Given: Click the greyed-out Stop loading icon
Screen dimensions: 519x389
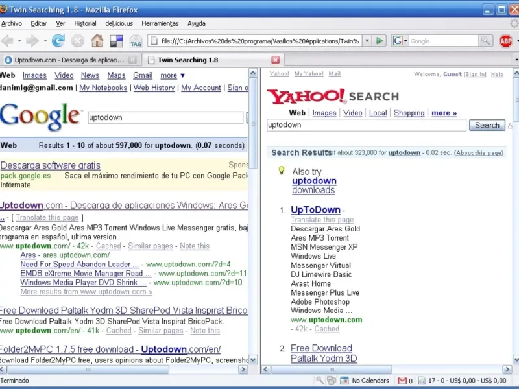Looking at the screenshot, I should point(77,41).
